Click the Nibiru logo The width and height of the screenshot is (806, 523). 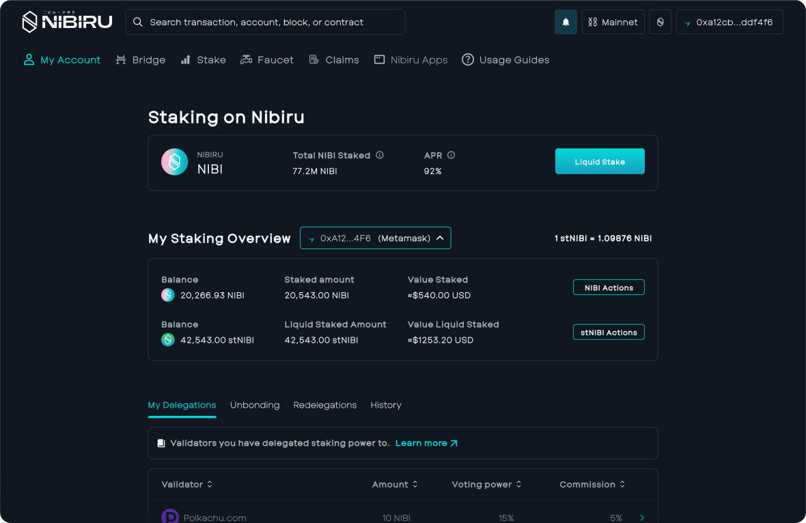click(68, 22)
